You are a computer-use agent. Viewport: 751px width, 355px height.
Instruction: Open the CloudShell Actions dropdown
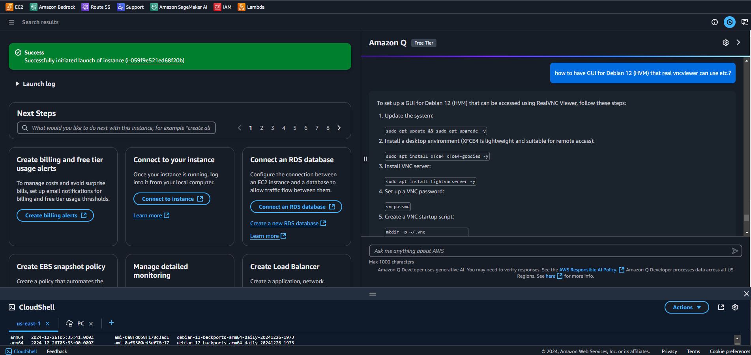pyautogui.click(x=687, y=307)
